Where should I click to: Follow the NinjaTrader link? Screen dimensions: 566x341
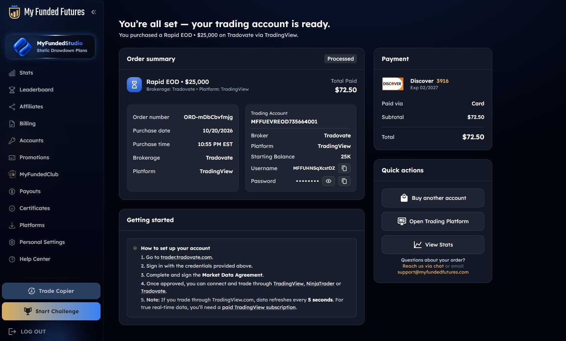coord(320,284)
